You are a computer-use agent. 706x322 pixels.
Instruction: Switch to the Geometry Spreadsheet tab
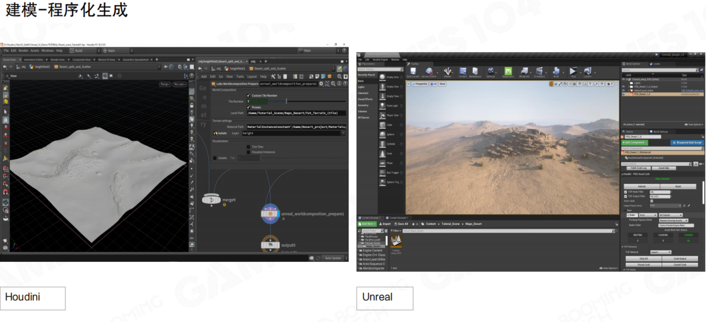pyautogui.click(x=135, y=60)
